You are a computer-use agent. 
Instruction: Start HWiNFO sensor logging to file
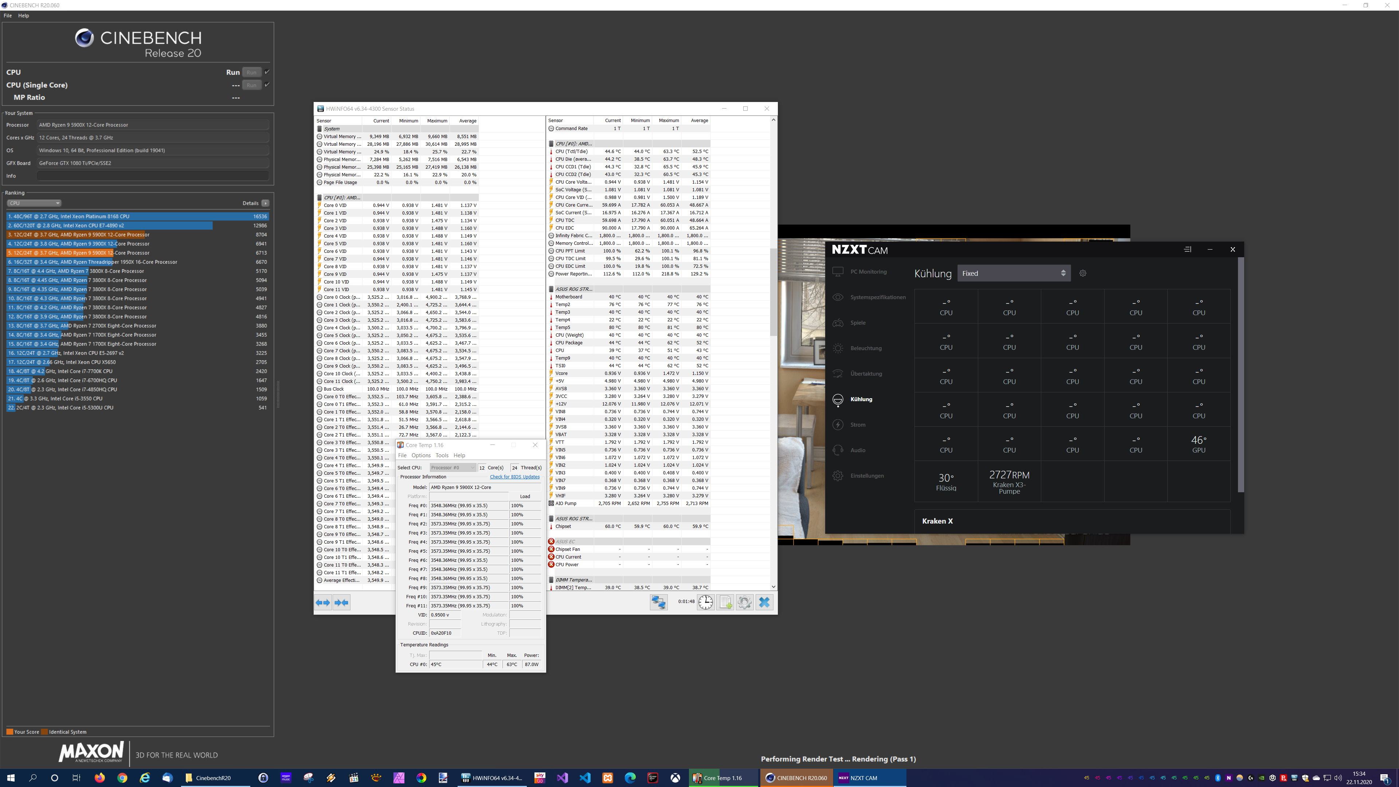[x=725, y=602]
